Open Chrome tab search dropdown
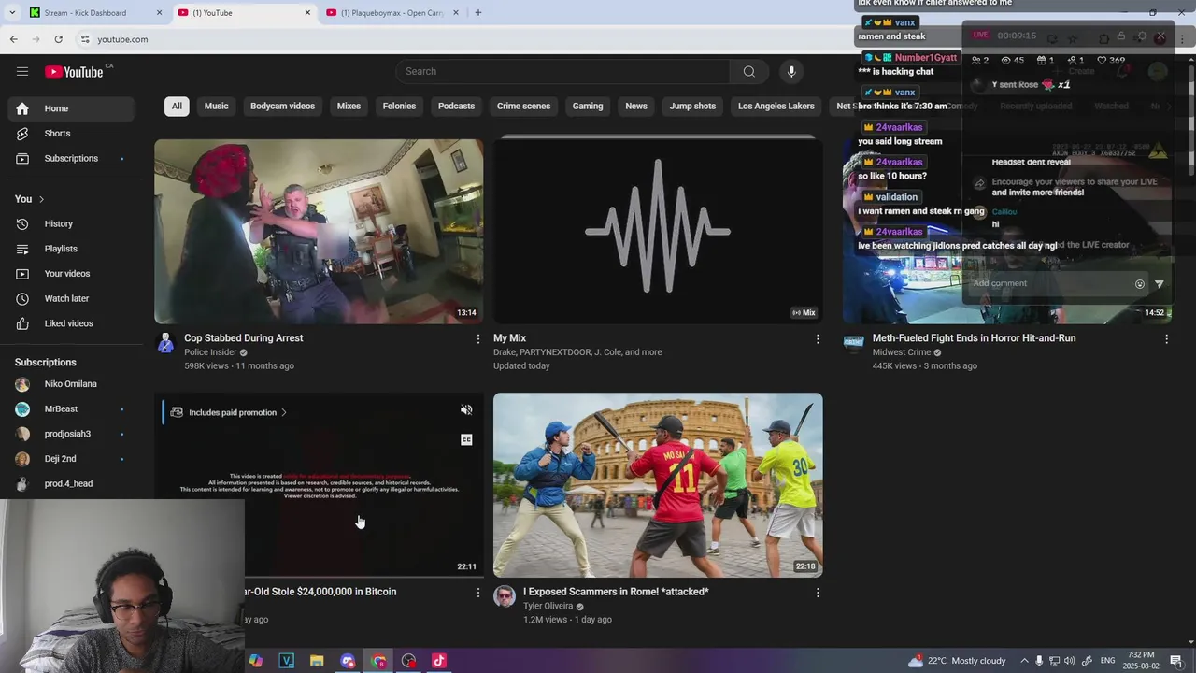 (12, 12)
